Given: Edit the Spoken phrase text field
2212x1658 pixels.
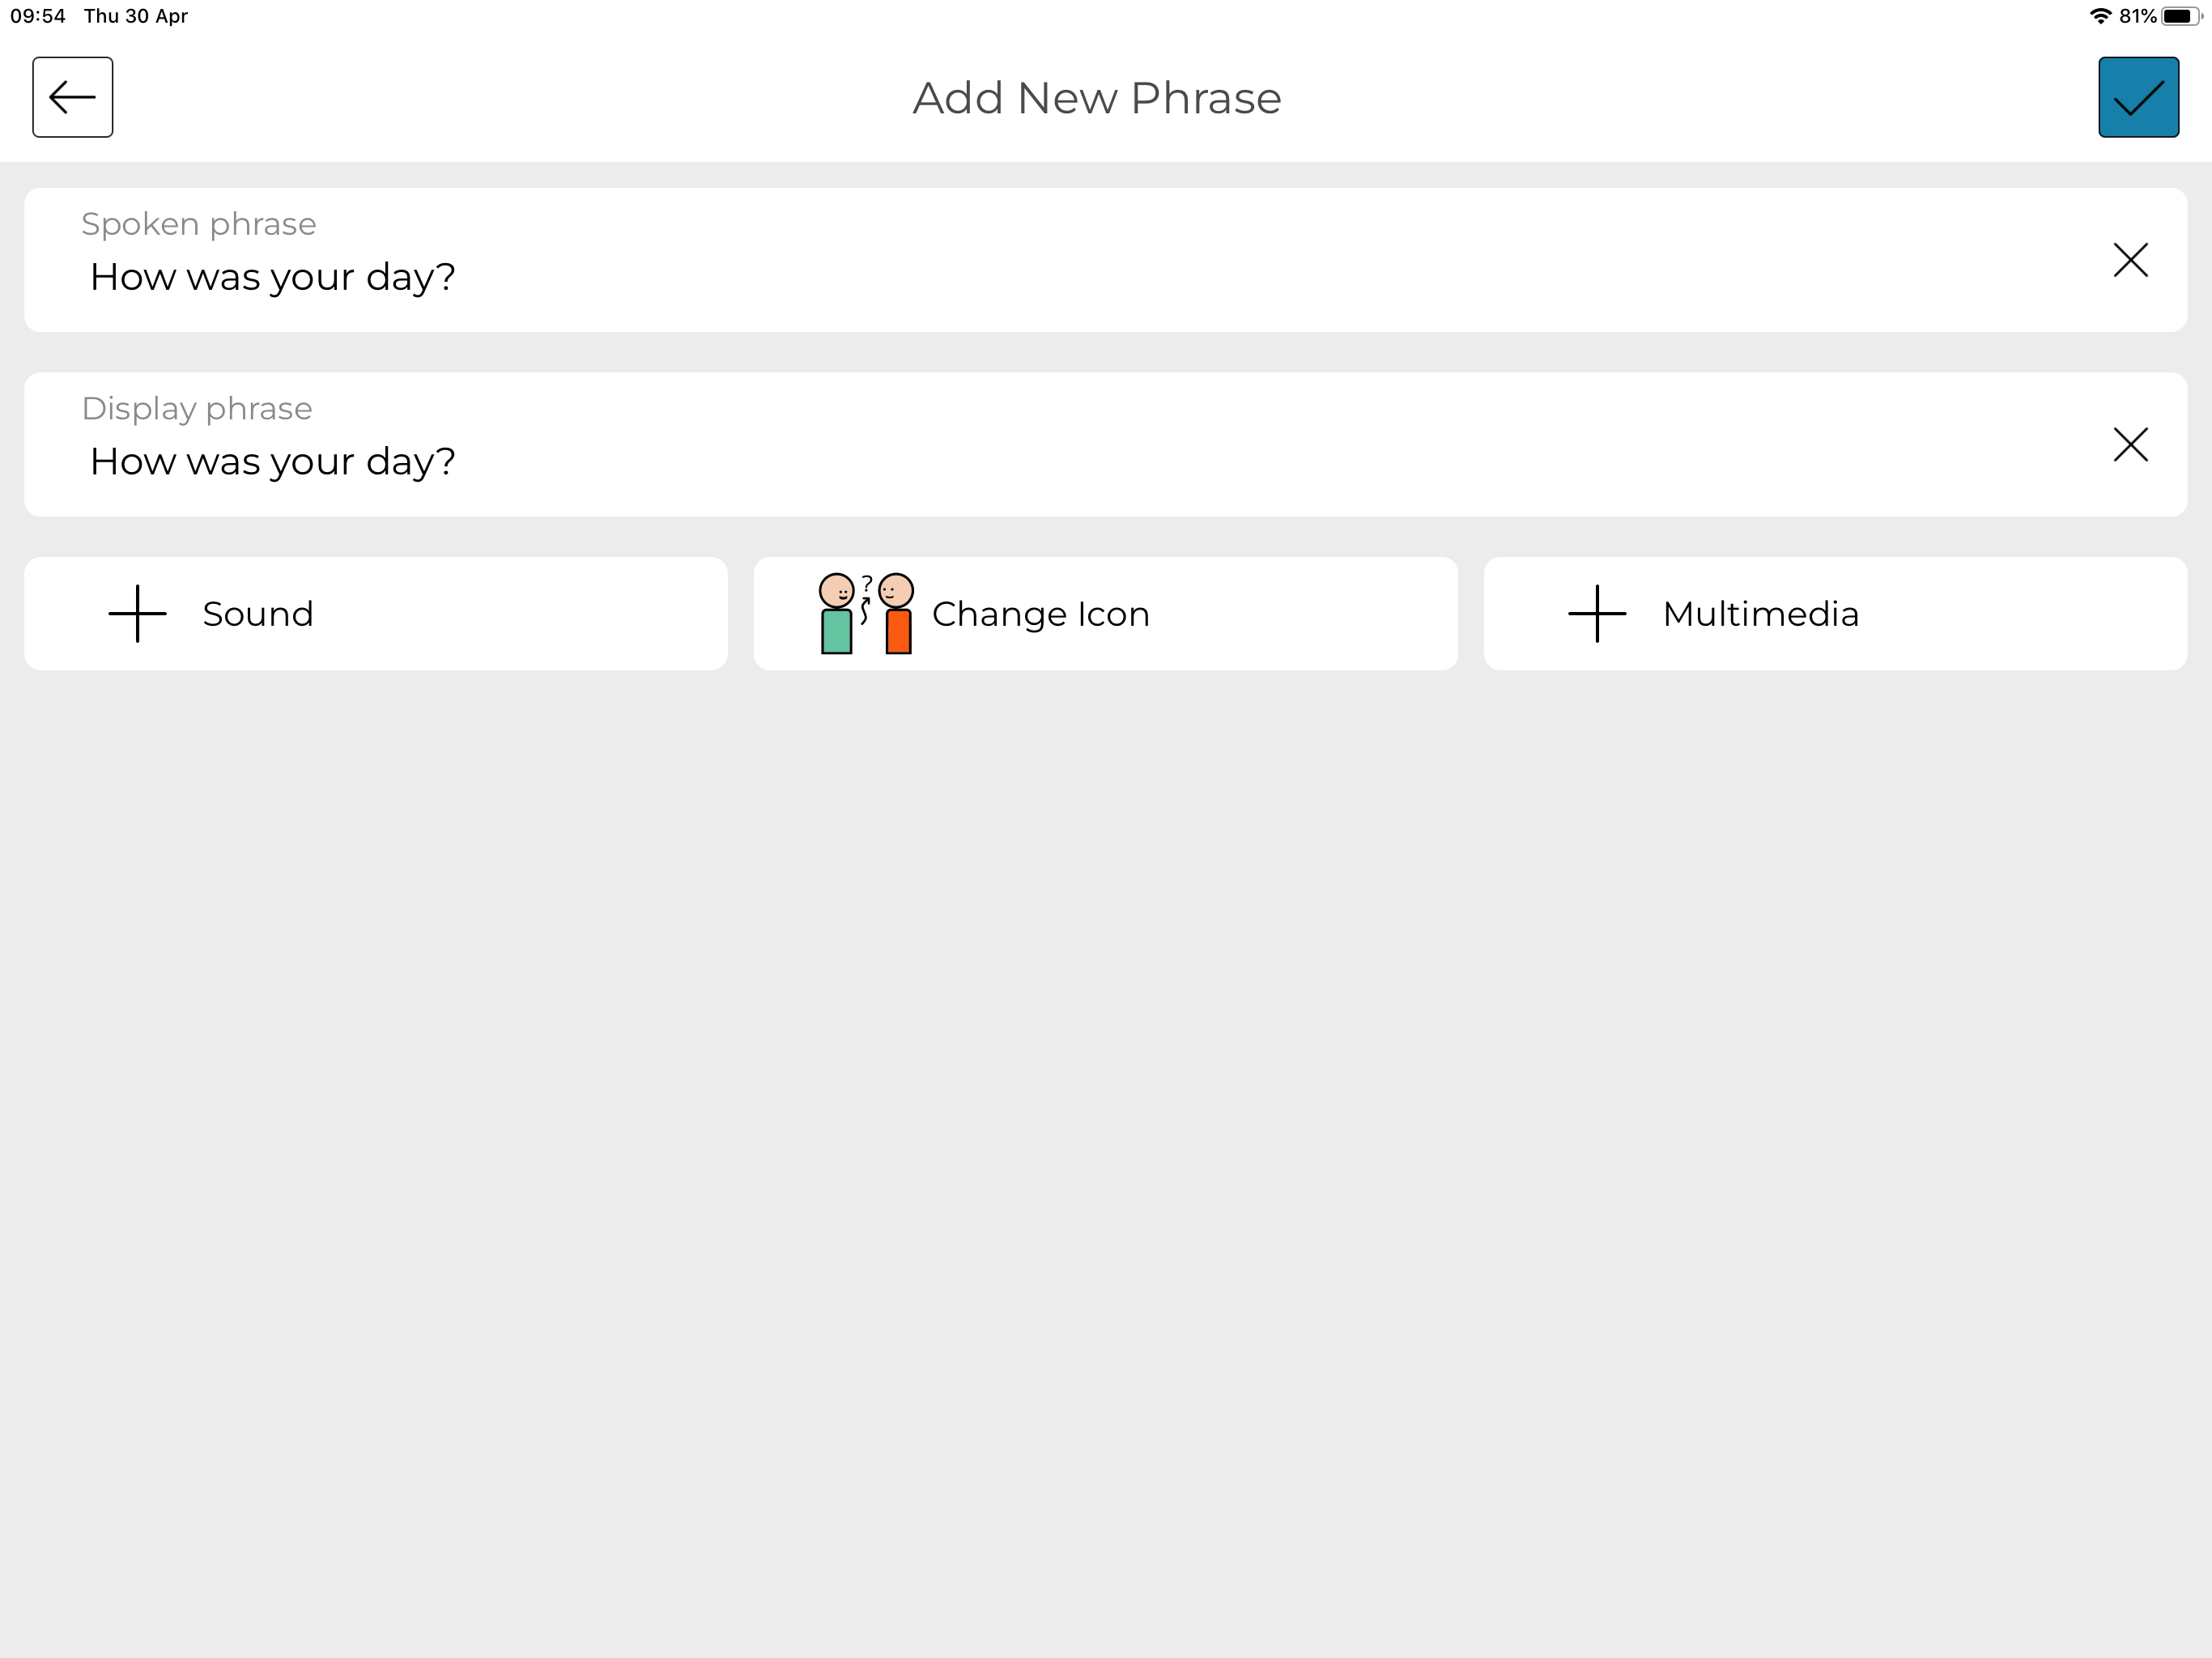Looking at the screenshot, I should click(1105, 260).
